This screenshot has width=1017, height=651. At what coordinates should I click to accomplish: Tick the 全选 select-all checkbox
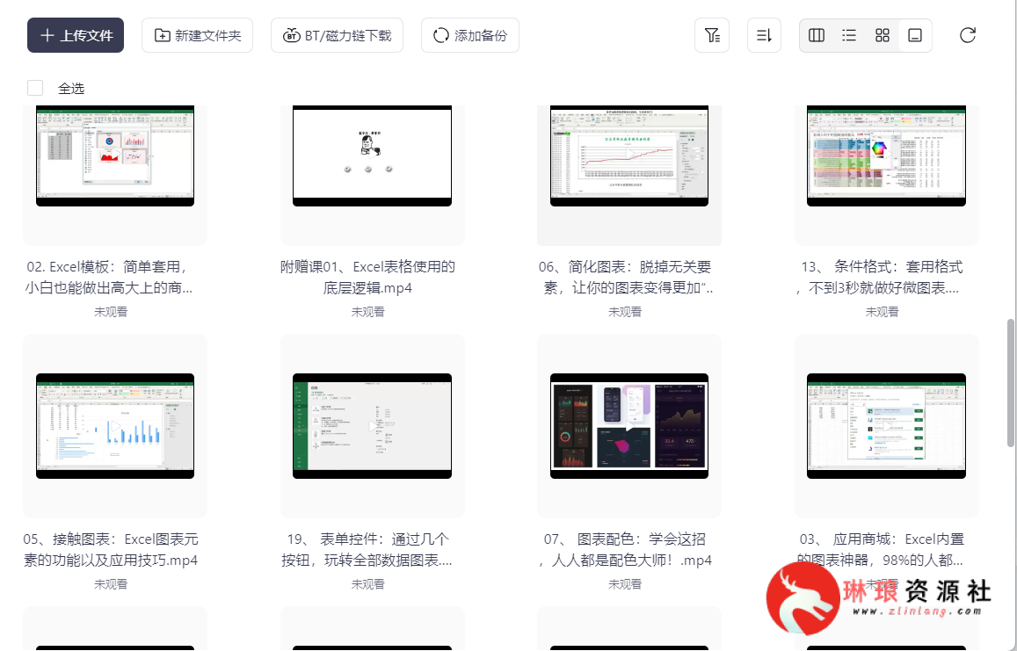35,88
